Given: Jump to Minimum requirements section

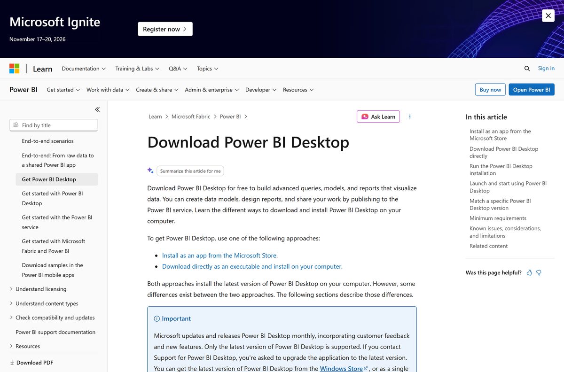Looking at the screenshot, I should coord(498,218).
